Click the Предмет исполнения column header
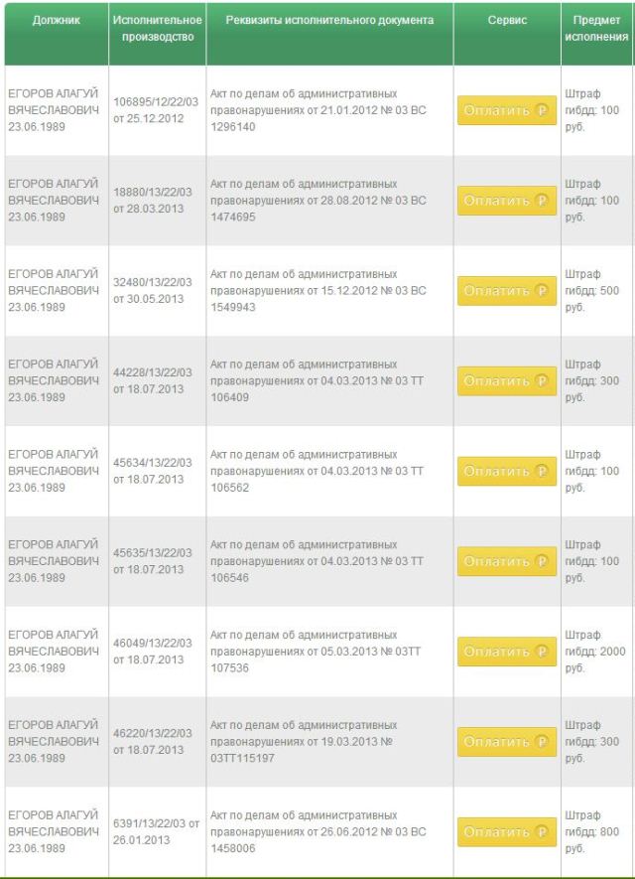635x879 pixels. (x=598, y=29)
